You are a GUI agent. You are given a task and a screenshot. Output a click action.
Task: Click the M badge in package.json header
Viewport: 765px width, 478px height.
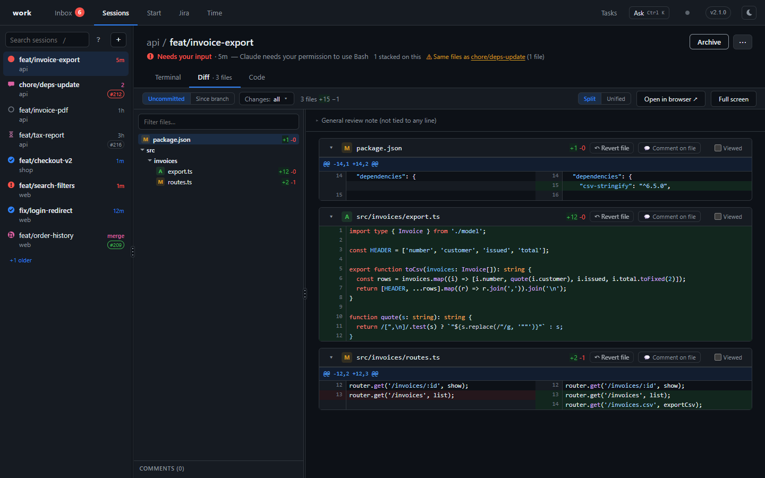pos(347,148)
